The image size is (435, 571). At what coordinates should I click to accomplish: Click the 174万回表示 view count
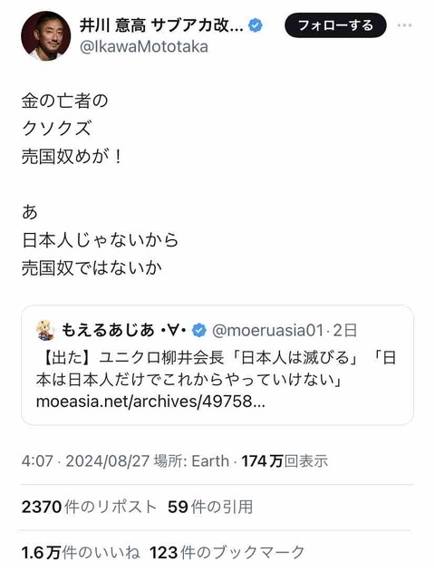tap(285, 461)
